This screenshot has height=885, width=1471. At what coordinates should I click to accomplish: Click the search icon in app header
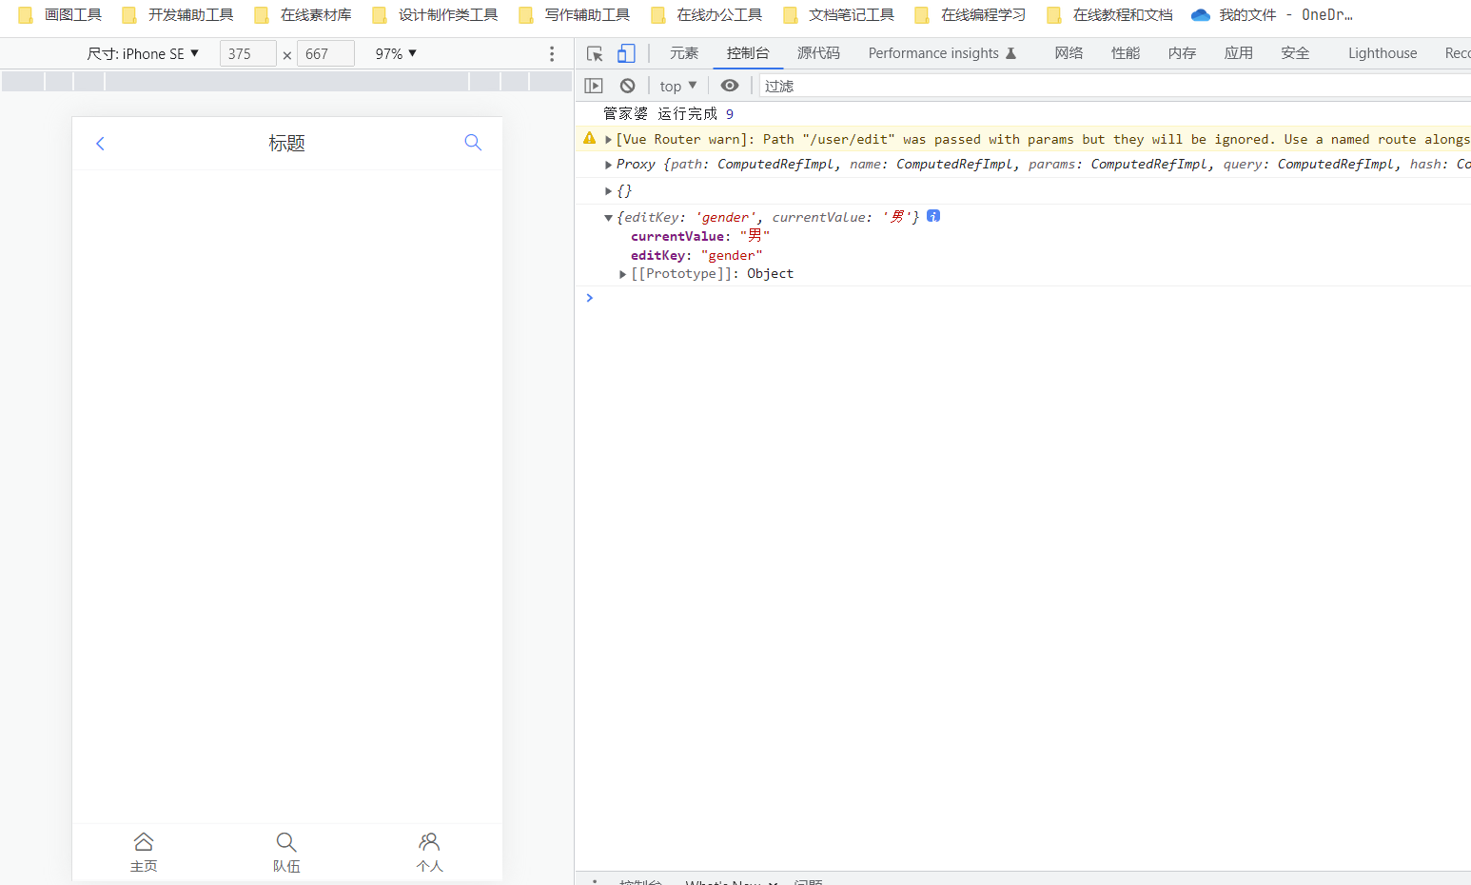coord(473,143)
